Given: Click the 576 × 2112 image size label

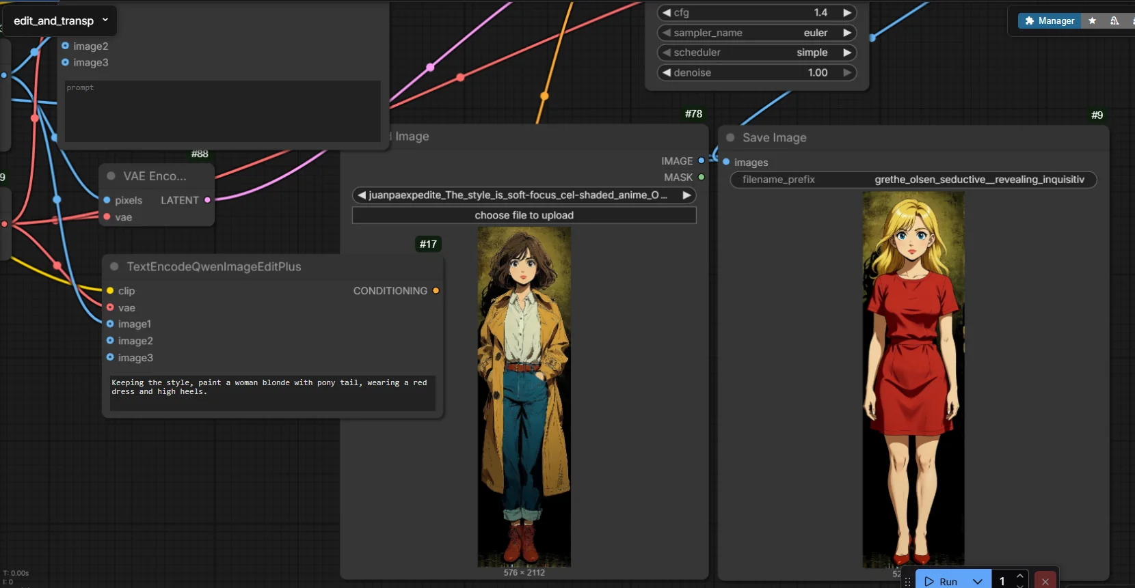Looking at the screenshot, I should [524, 572].
